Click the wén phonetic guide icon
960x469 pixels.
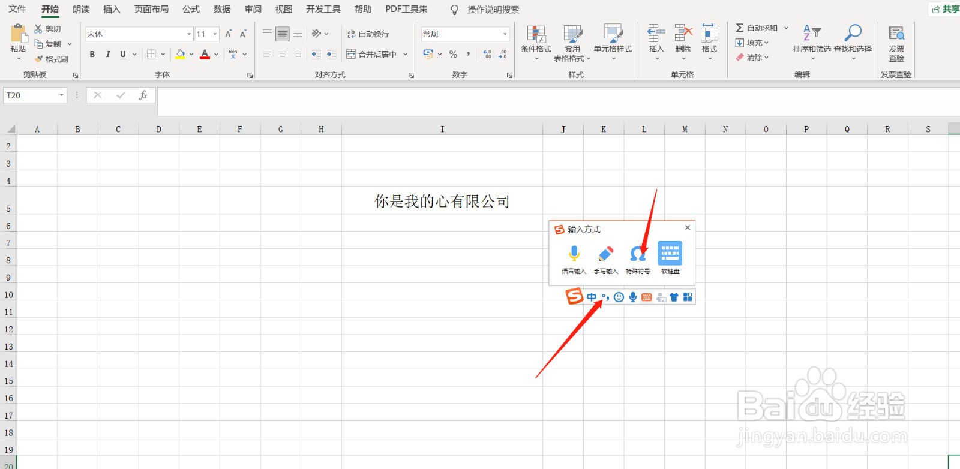(x=233, y=54)
